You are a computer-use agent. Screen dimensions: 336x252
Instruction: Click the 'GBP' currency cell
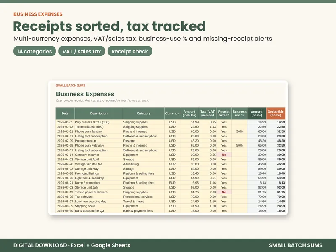[172, 164]
